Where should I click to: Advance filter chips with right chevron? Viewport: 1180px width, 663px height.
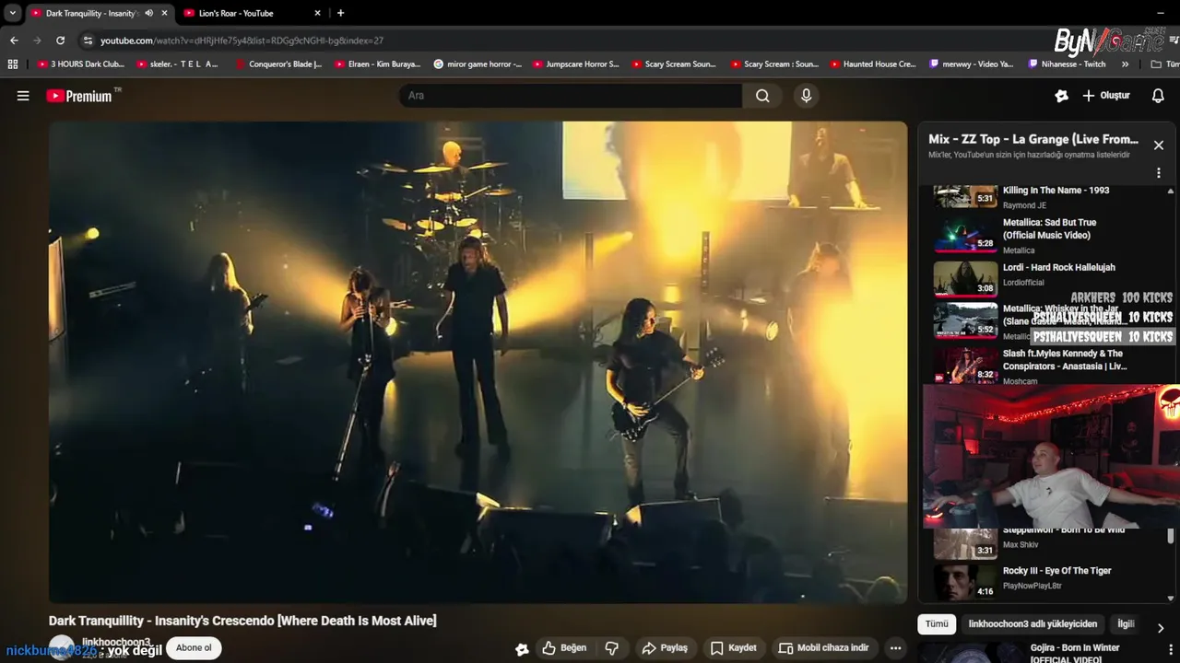[1160, 627]
